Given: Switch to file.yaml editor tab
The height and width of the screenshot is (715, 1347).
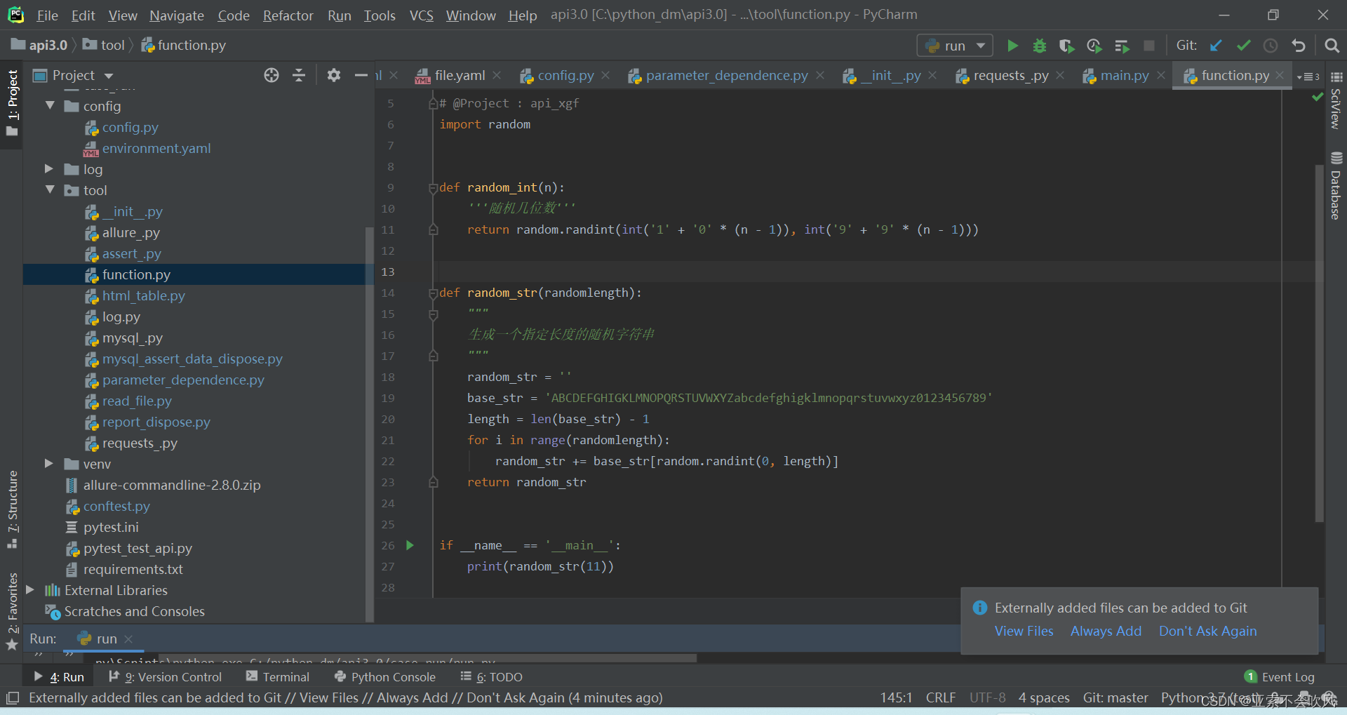Looking at the screenshot, I should click(x=460, y=75).
